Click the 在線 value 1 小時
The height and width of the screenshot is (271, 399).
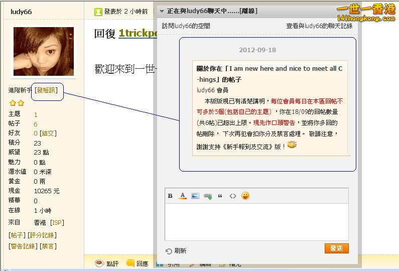(43, 211)
